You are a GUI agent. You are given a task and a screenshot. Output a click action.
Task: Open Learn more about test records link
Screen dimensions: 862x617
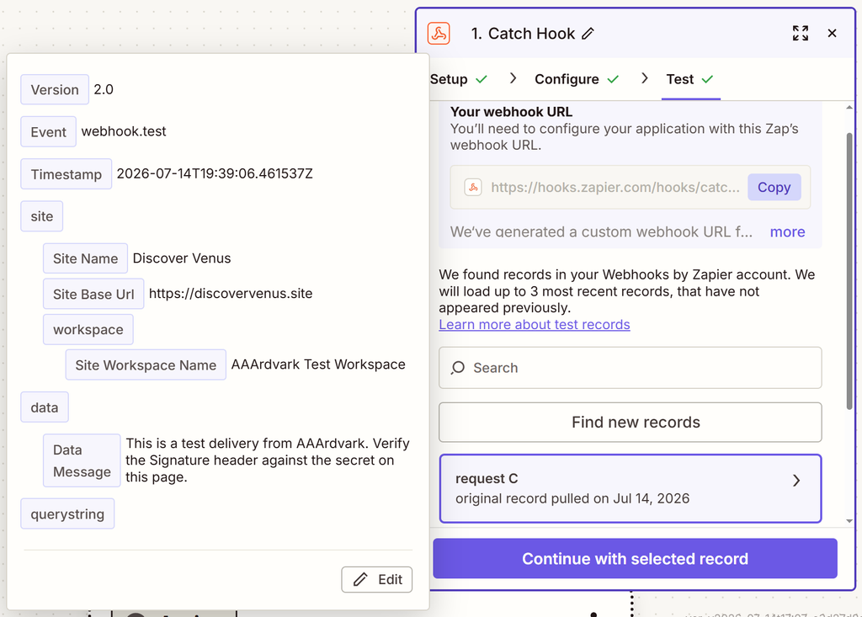click(x=535, y=324)
